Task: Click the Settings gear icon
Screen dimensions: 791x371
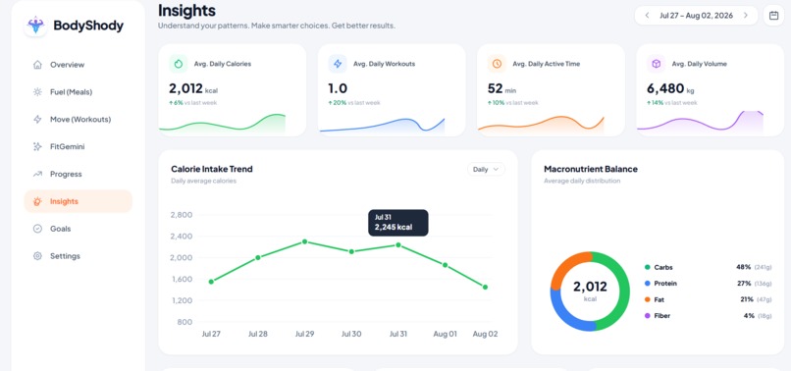Action: (37, 256)
